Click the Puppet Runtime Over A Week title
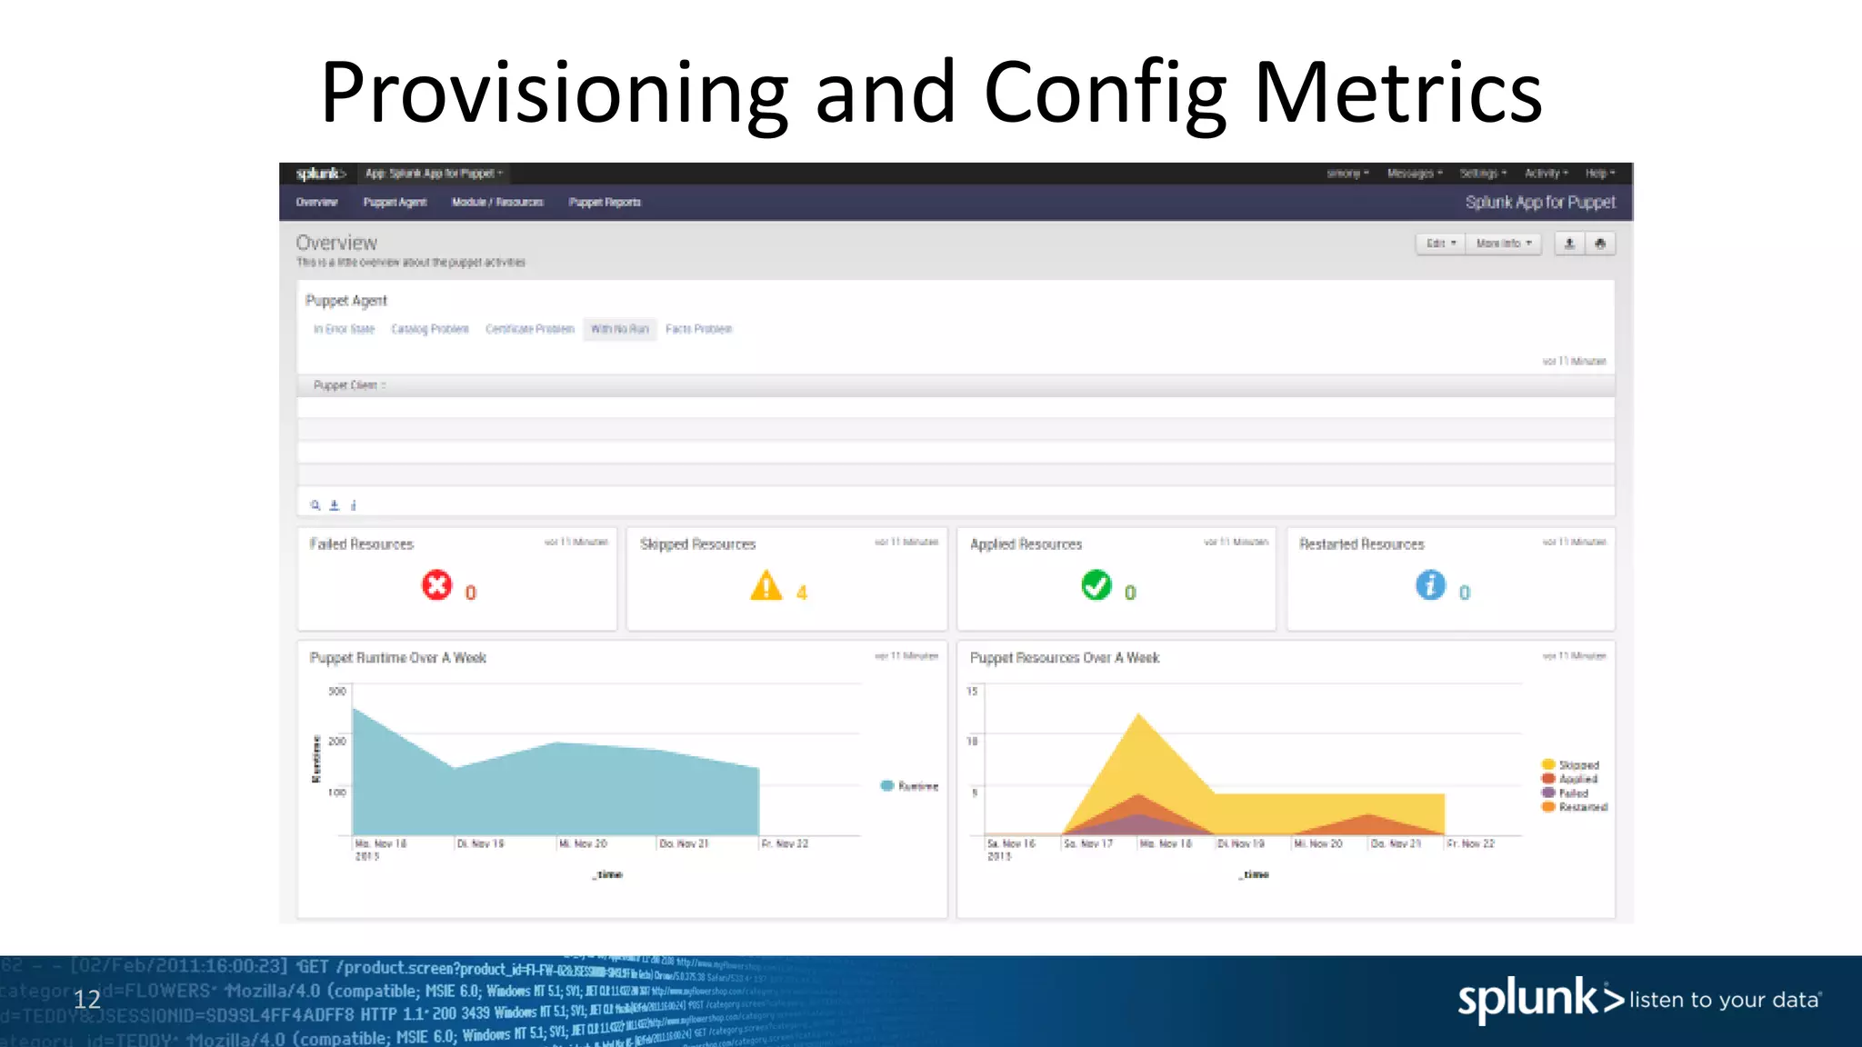 coord(398,658)
